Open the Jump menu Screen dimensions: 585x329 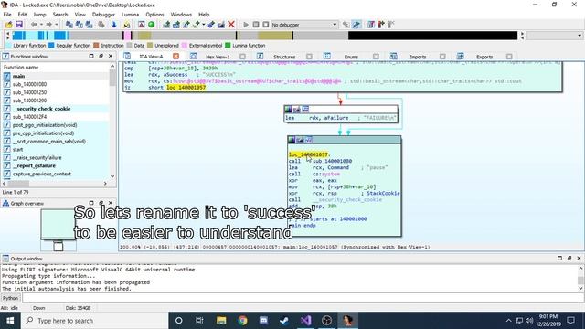(x=39, y=15)
